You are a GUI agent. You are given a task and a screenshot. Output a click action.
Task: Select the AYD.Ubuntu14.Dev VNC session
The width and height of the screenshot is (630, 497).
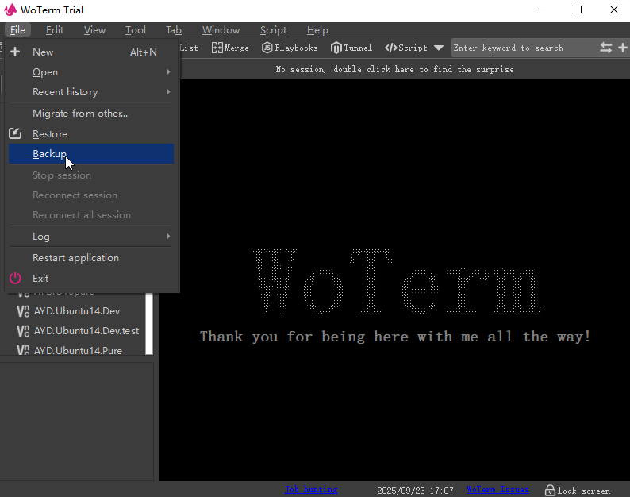[x=76, y=310]
